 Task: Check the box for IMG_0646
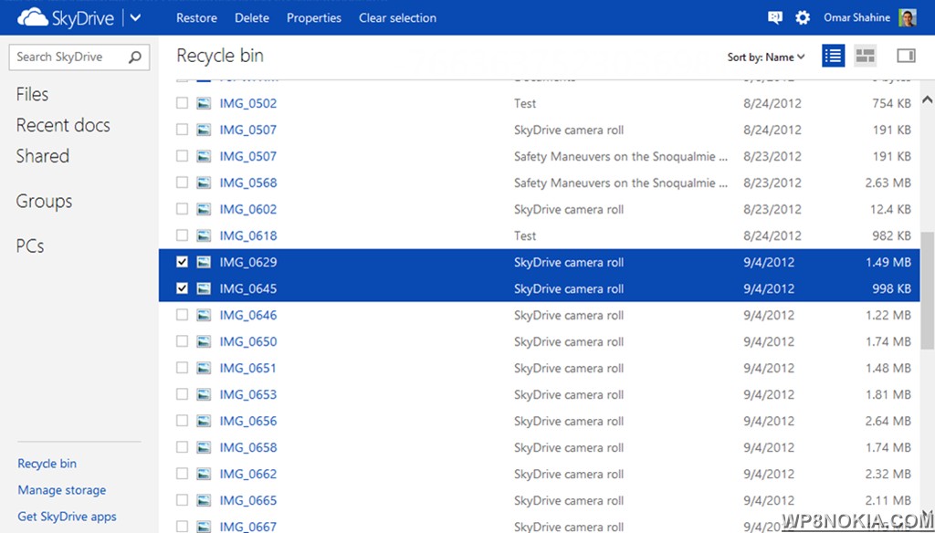(182, 315)
